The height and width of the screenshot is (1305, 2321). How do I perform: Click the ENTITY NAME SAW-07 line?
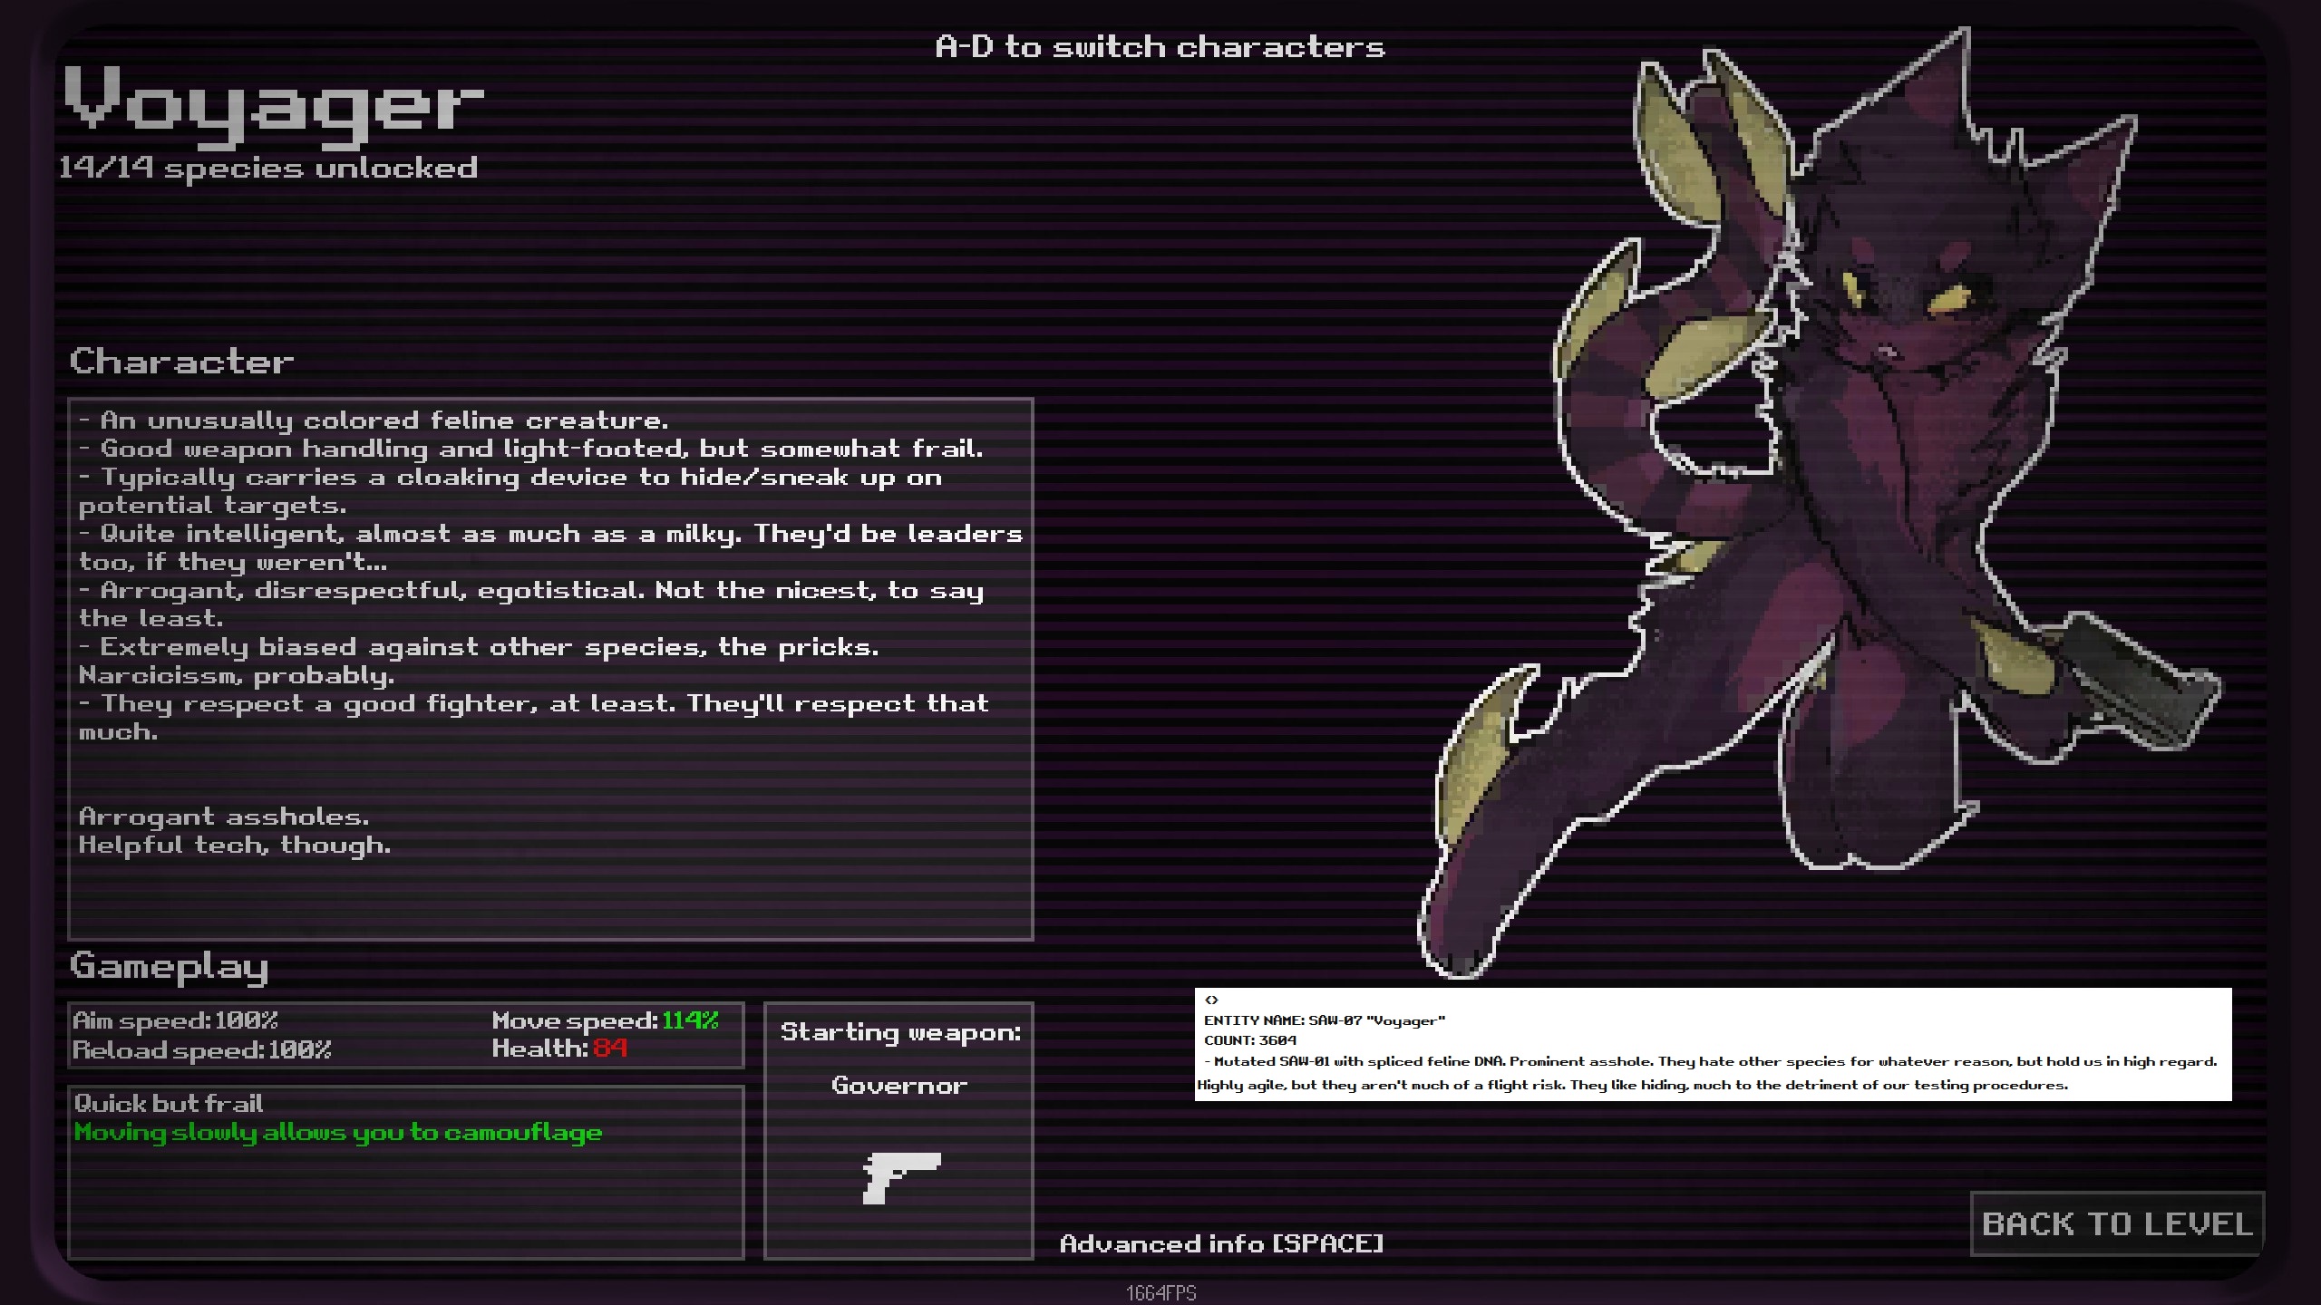click(1324, 1020)
